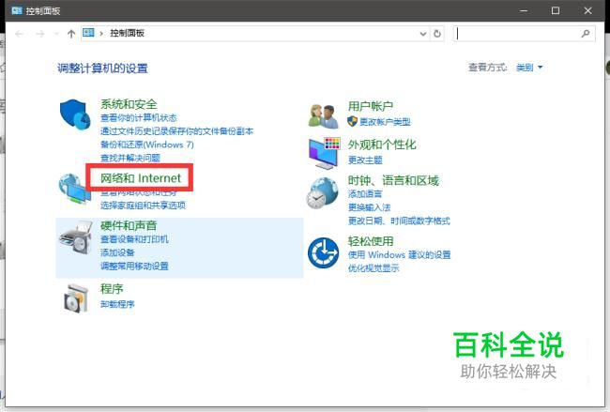Click the Network and Internet globe icon
The width and height of the screenshot is (610, 412).
[x=74, y=189]
